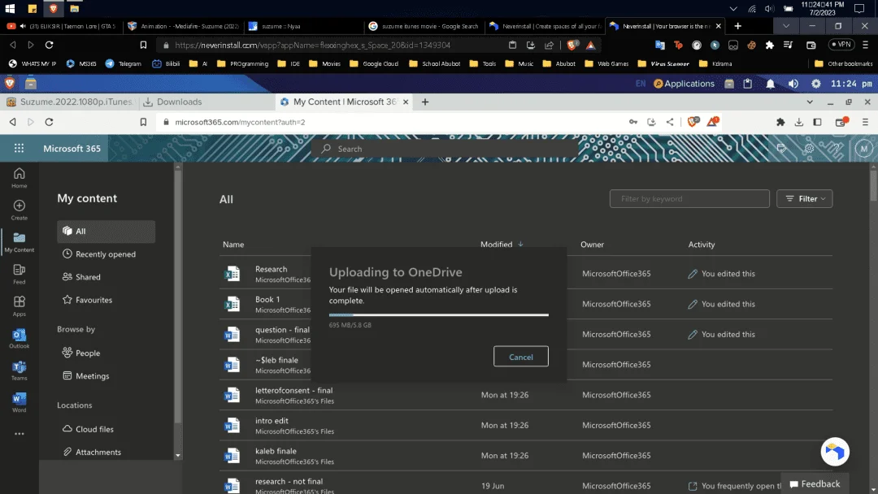Open Apps in the left sidebar
The height and width of the screenshot is (494, 878).
click(19, 305)
